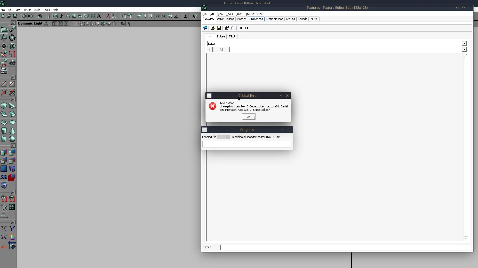Click OK in the Critical Error dialog
Screen dimensions: 478x268
pos(249,117)
